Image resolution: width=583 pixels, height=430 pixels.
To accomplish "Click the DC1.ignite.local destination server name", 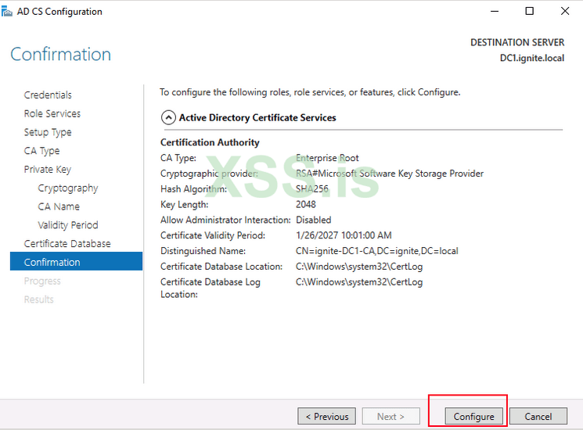I will click(531, 58).
